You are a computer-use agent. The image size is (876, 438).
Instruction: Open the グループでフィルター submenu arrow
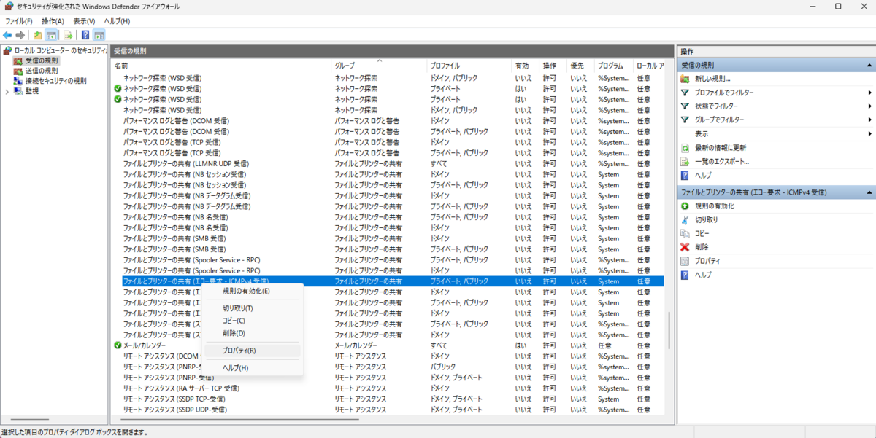[x=869, y=120]
